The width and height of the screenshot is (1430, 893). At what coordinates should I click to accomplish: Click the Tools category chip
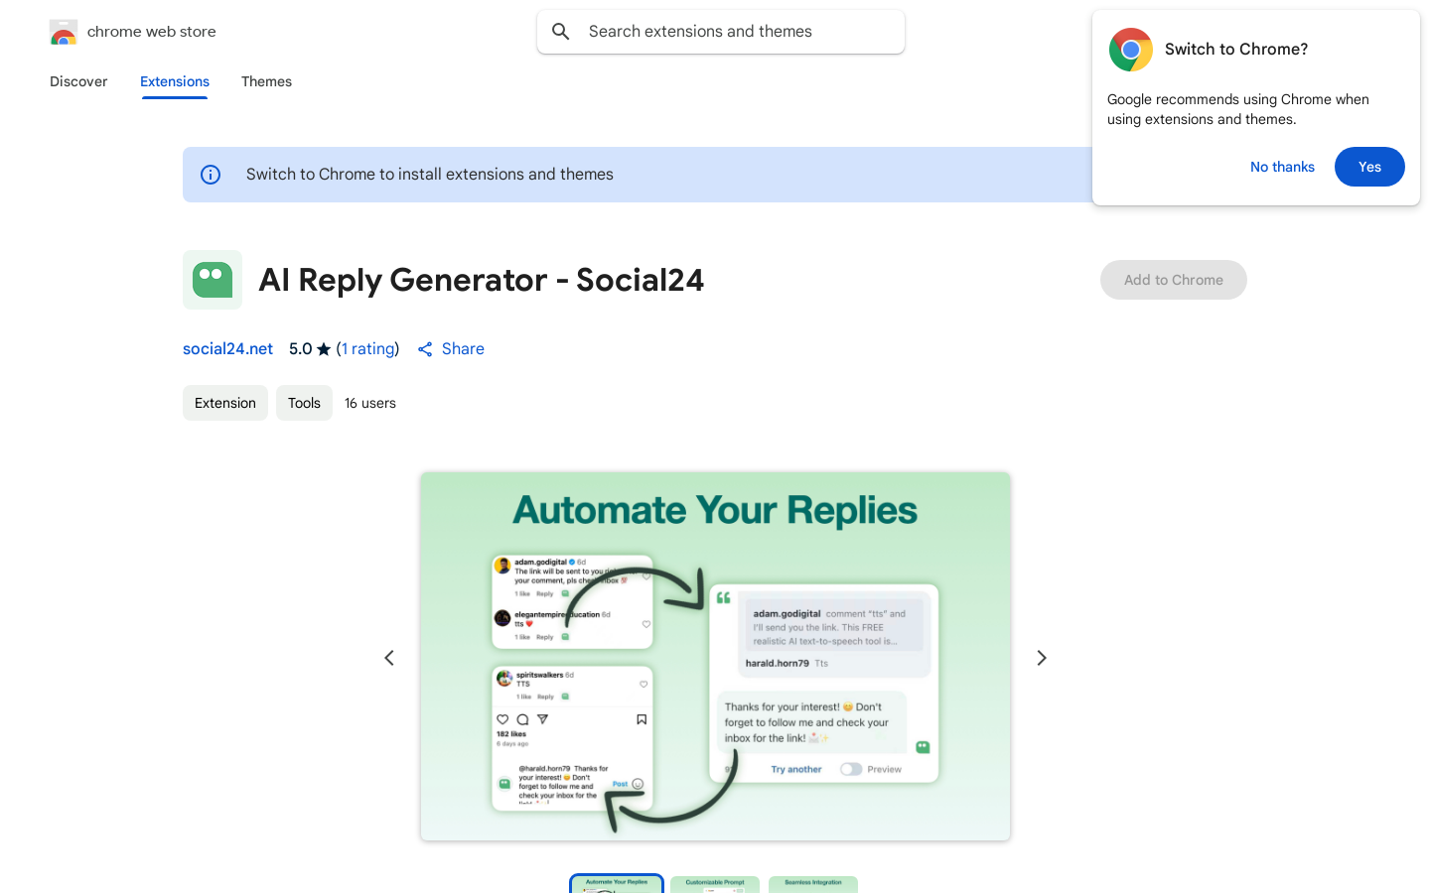click(x=304, y=403)
